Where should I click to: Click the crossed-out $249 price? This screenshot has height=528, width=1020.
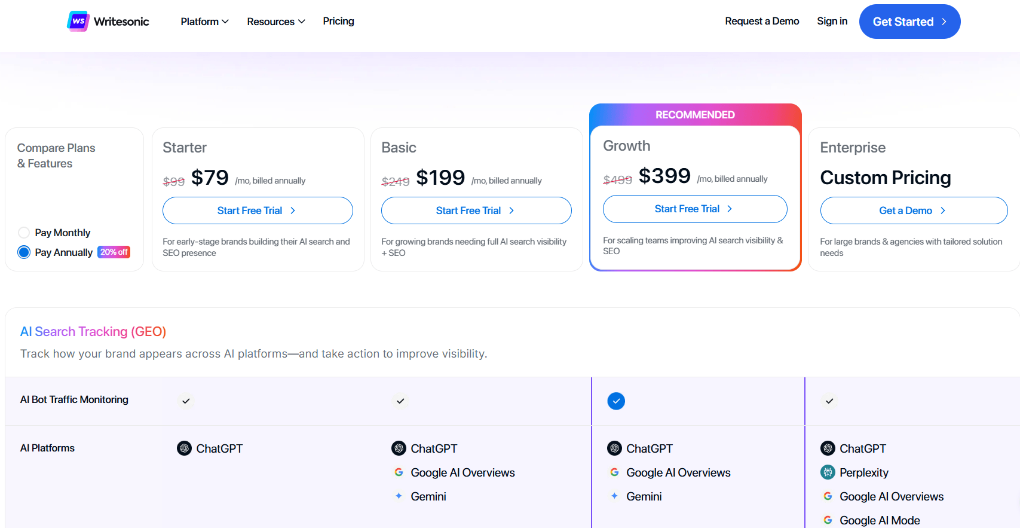click(396, 181)
